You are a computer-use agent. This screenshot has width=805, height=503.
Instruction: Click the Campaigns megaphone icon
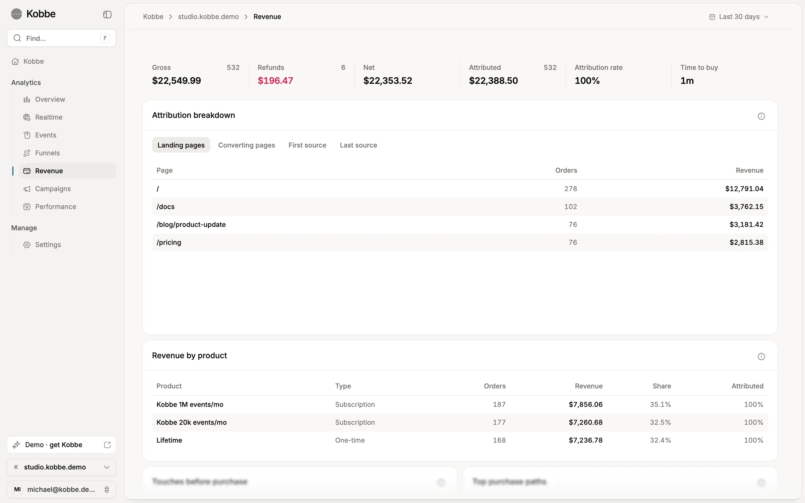point(27,189)
